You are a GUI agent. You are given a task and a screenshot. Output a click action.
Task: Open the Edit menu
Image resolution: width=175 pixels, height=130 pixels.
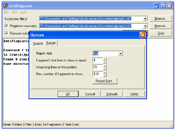pos(15,12)
